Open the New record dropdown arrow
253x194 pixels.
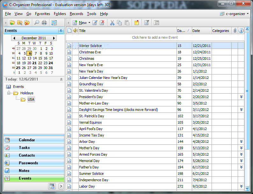pos(90,23)
